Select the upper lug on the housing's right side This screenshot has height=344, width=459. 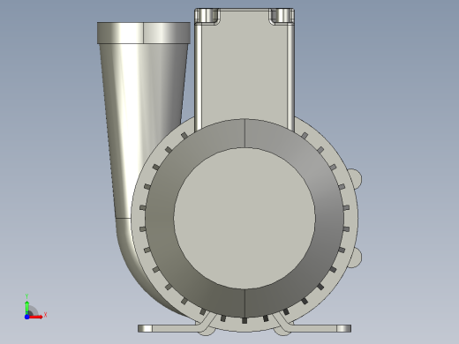point(356,178)
